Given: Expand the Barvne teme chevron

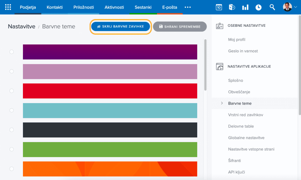Looking at the screenshot, I should point(222,103).
